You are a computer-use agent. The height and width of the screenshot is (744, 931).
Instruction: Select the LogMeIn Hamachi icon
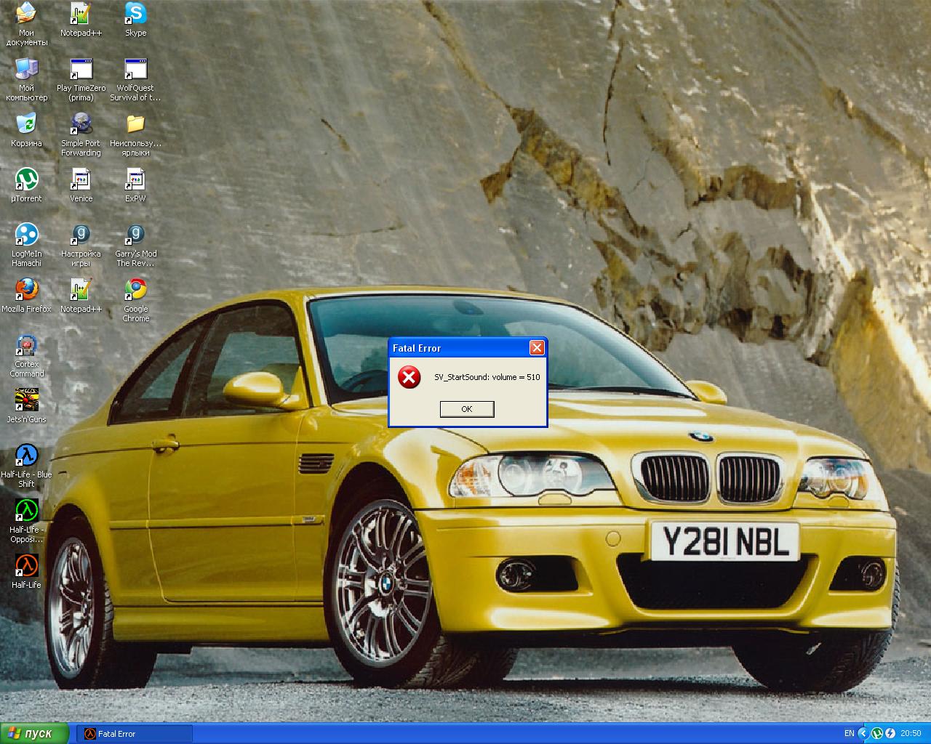coord(26,245)
